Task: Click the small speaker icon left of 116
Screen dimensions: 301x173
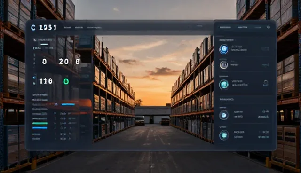Action: 34,77
